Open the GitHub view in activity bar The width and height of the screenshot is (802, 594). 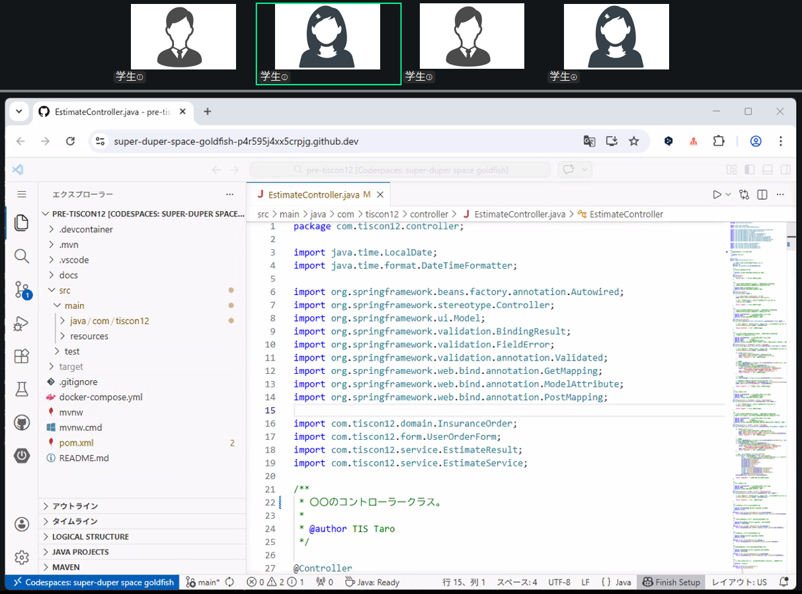(x=22, y=423)
